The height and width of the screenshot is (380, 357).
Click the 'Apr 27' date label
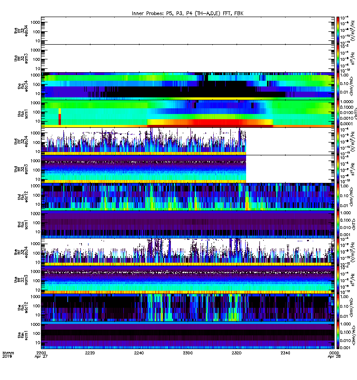tap(41, 357)
